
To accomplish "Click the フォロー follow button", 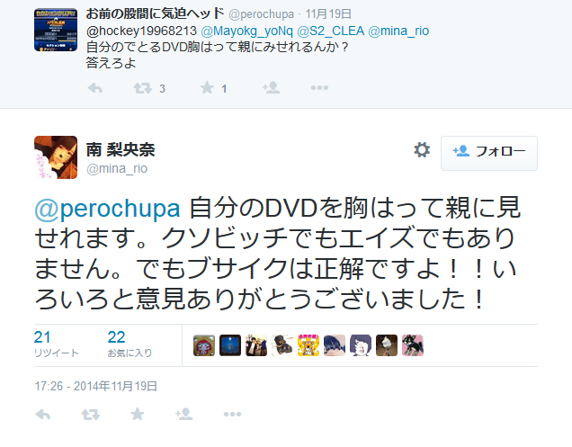I will [x=489, y=153].
